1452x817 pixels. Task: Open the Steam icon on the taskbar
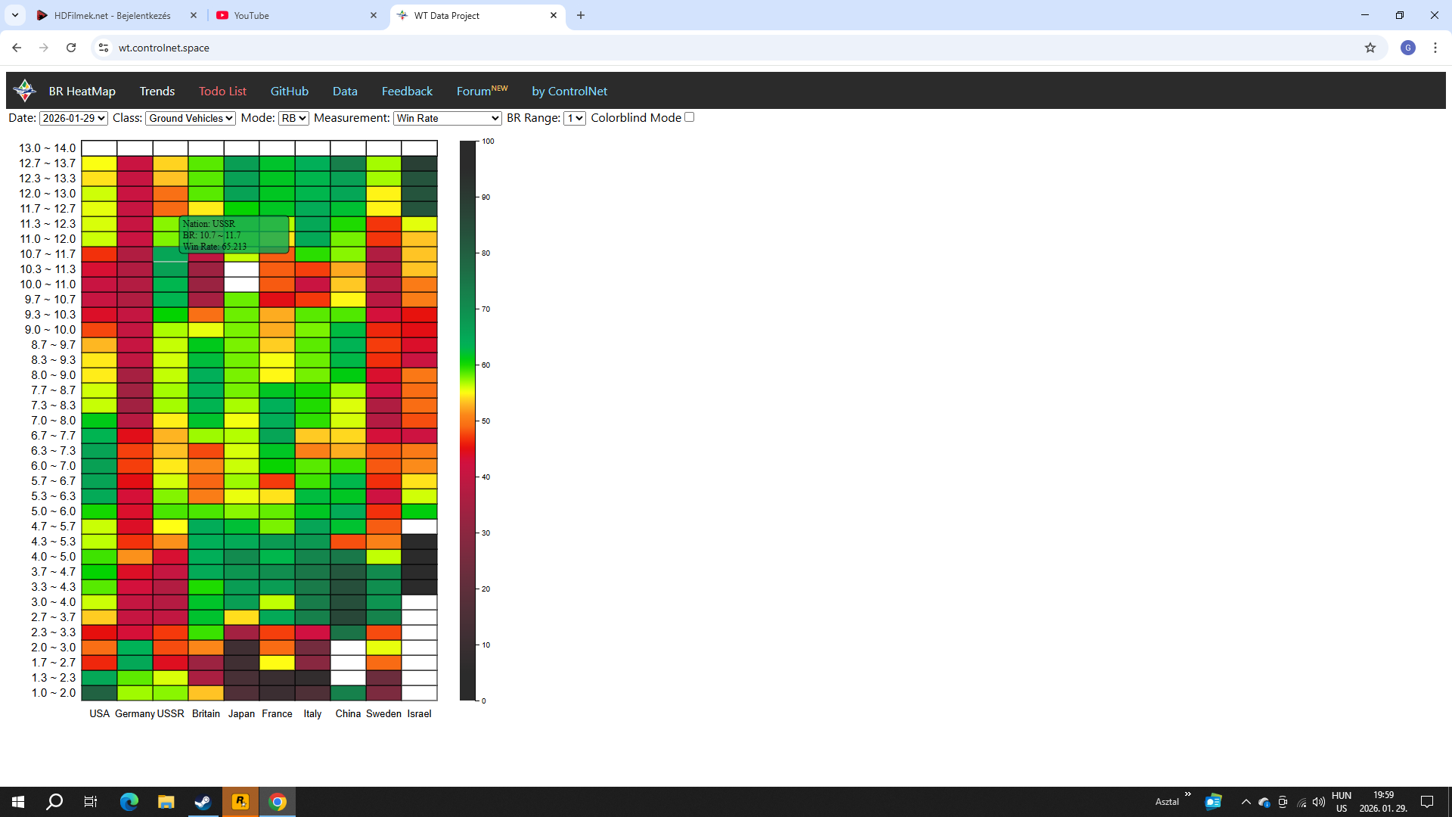(x=203, y=802)
